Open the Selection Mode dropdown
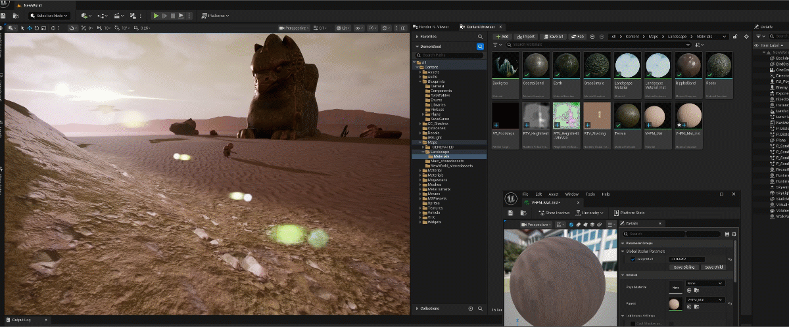 coord(49,15)
